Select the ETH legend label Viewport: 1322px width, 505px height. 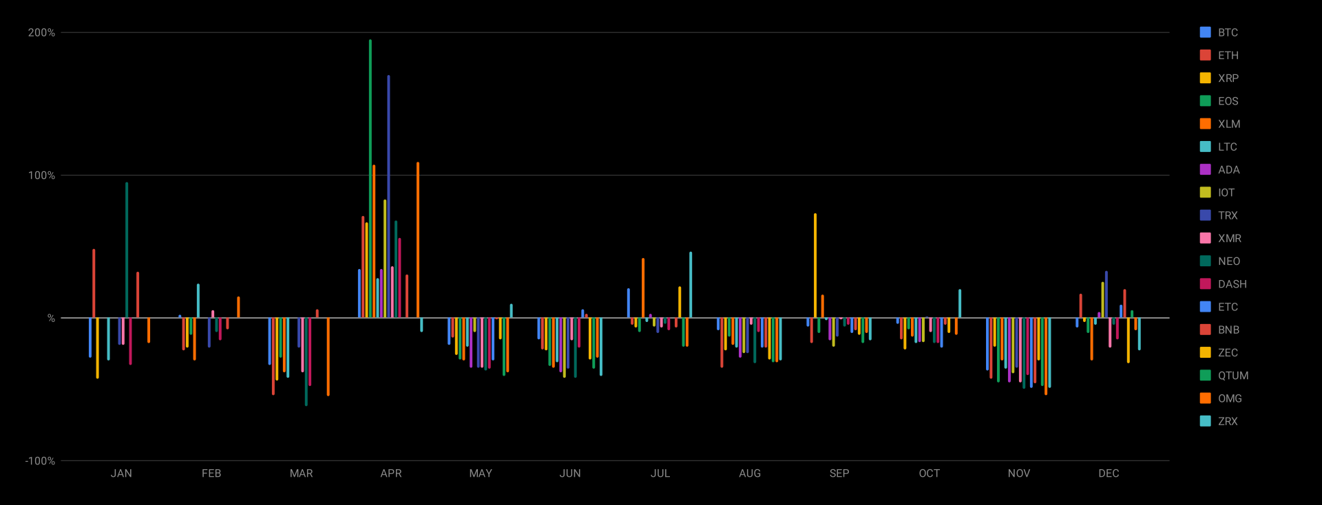1228,55
